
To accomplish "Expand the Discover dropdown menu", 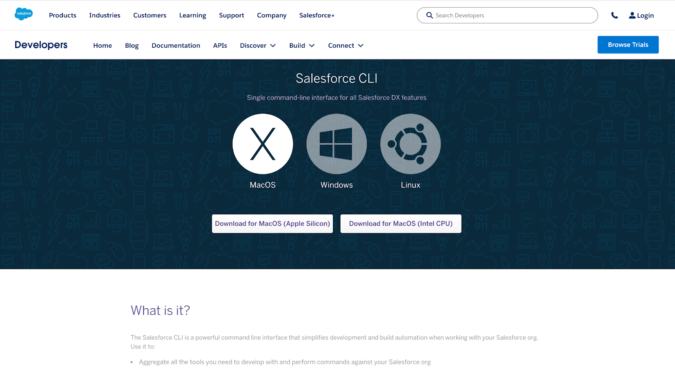I will click(258, 46).
